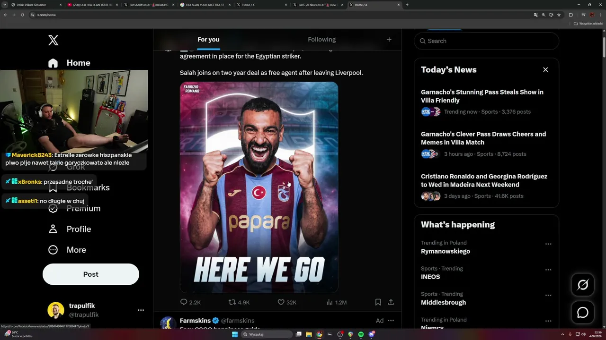Open Garnacho's Clever Pass news story
The image size is (606, 340).
tap(486, 144)
